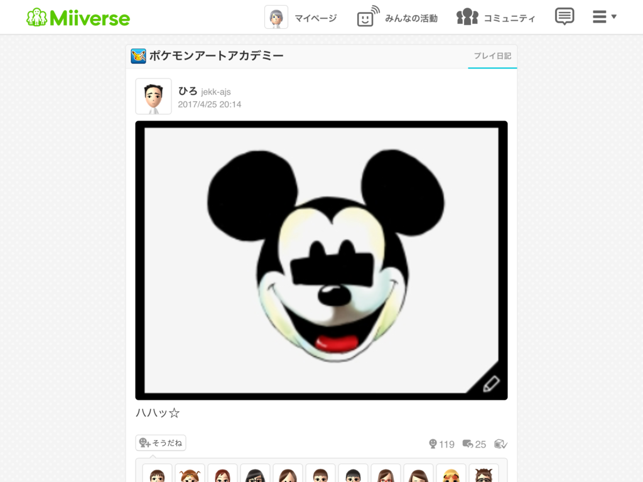Click the post timestamp 2017/4/25 20:14
Image resolution: width=643 pixels, height=482 pixels.
point(209,105)
